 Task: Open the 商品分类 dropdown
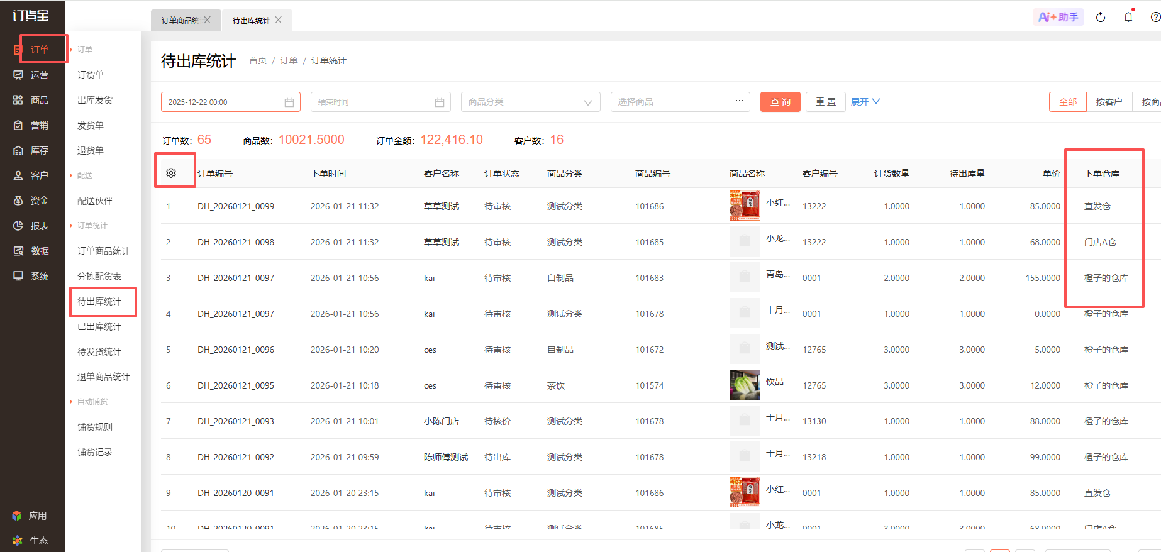531,102
